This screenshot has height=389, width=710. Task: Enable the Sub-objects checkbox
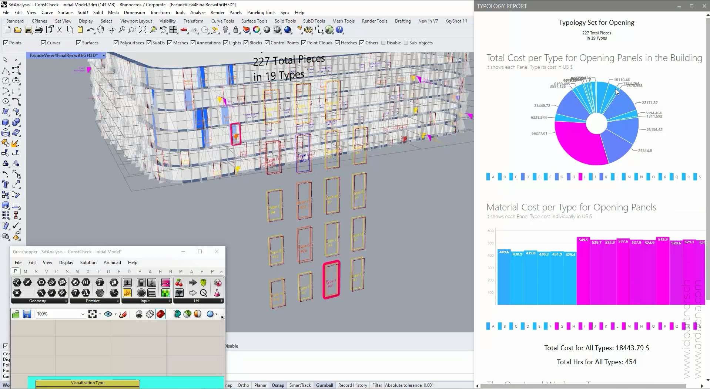point(406,43)
